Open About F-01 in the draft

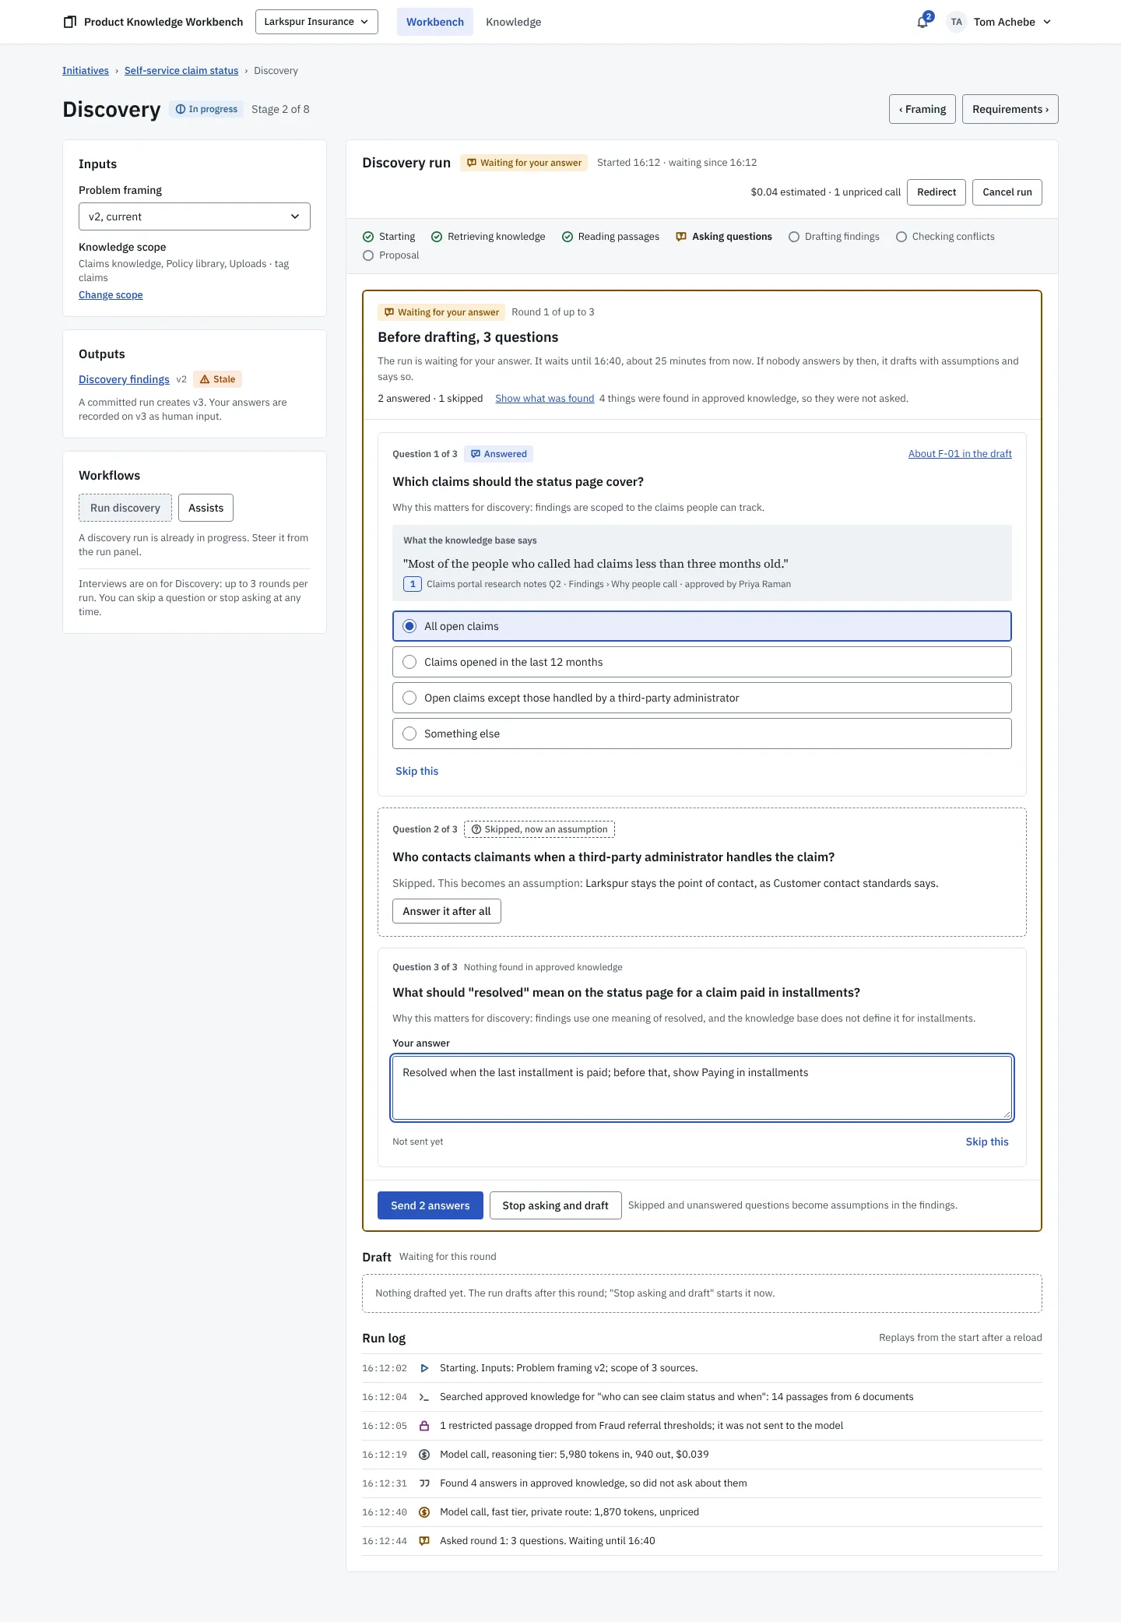[960, 454]
